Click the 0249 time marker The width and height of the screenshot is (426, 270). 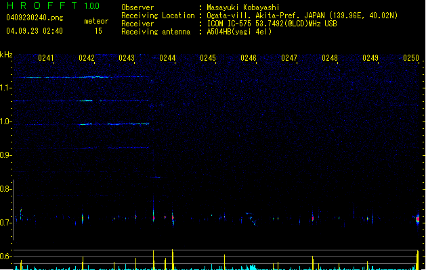[x=370, y=58]
